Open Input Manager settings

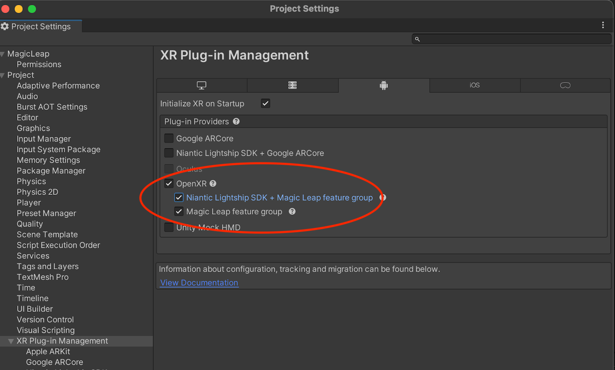click(43, 139)
